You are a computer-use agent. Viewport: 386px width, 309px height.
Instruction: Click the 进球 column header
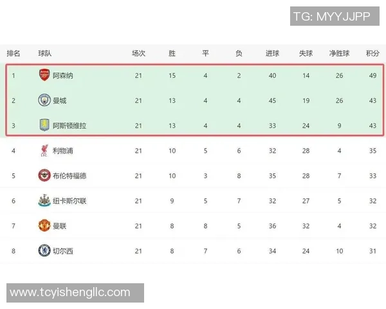click(272, 53)
